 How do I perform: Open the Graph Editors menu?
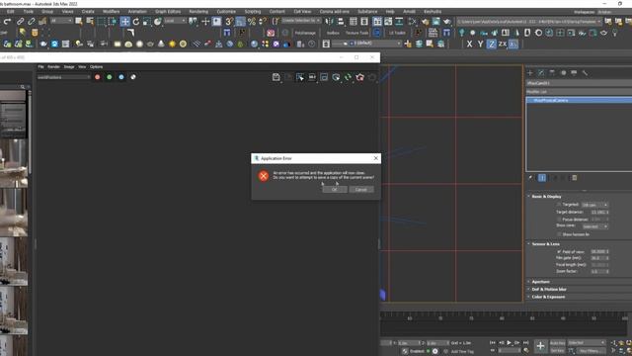click(x=168, y=11)
